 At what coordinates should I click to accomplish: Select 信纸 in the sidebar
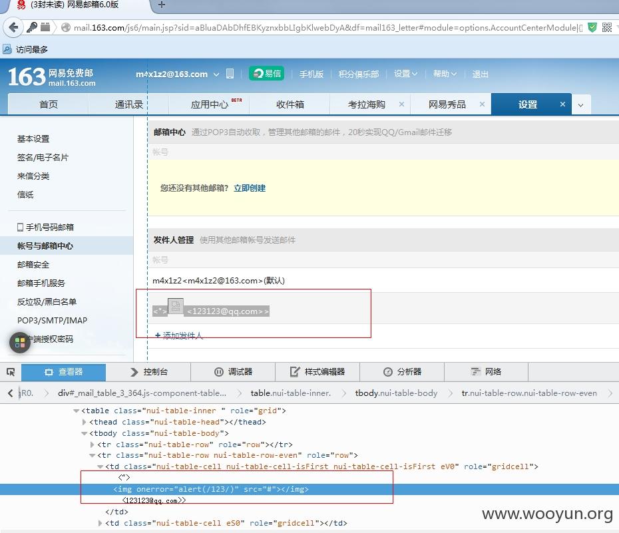click(25, 194)
